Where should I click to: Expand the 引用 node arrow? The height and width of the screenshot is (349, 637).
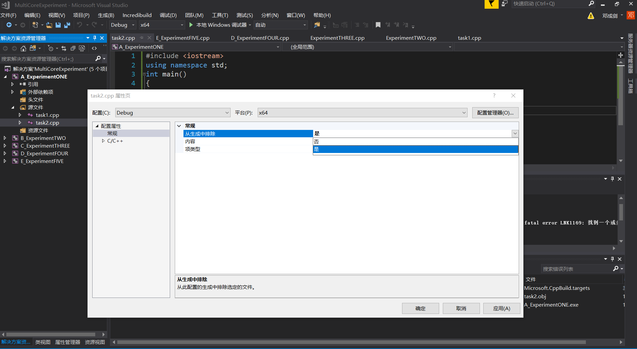coord(12,84)
